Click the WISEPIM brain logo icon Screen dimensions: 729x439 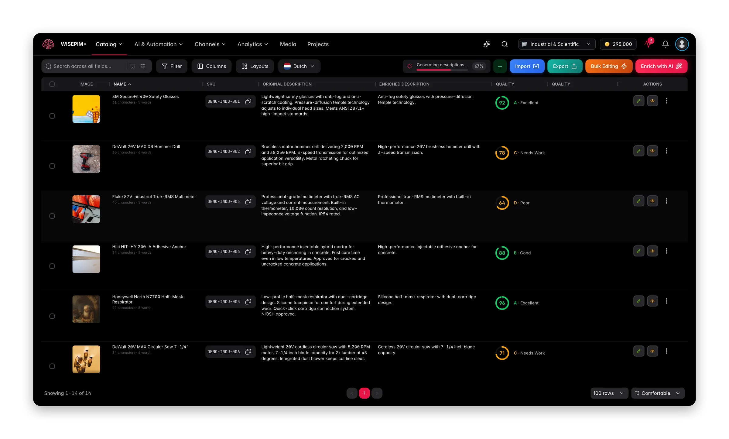coord(48,44)
